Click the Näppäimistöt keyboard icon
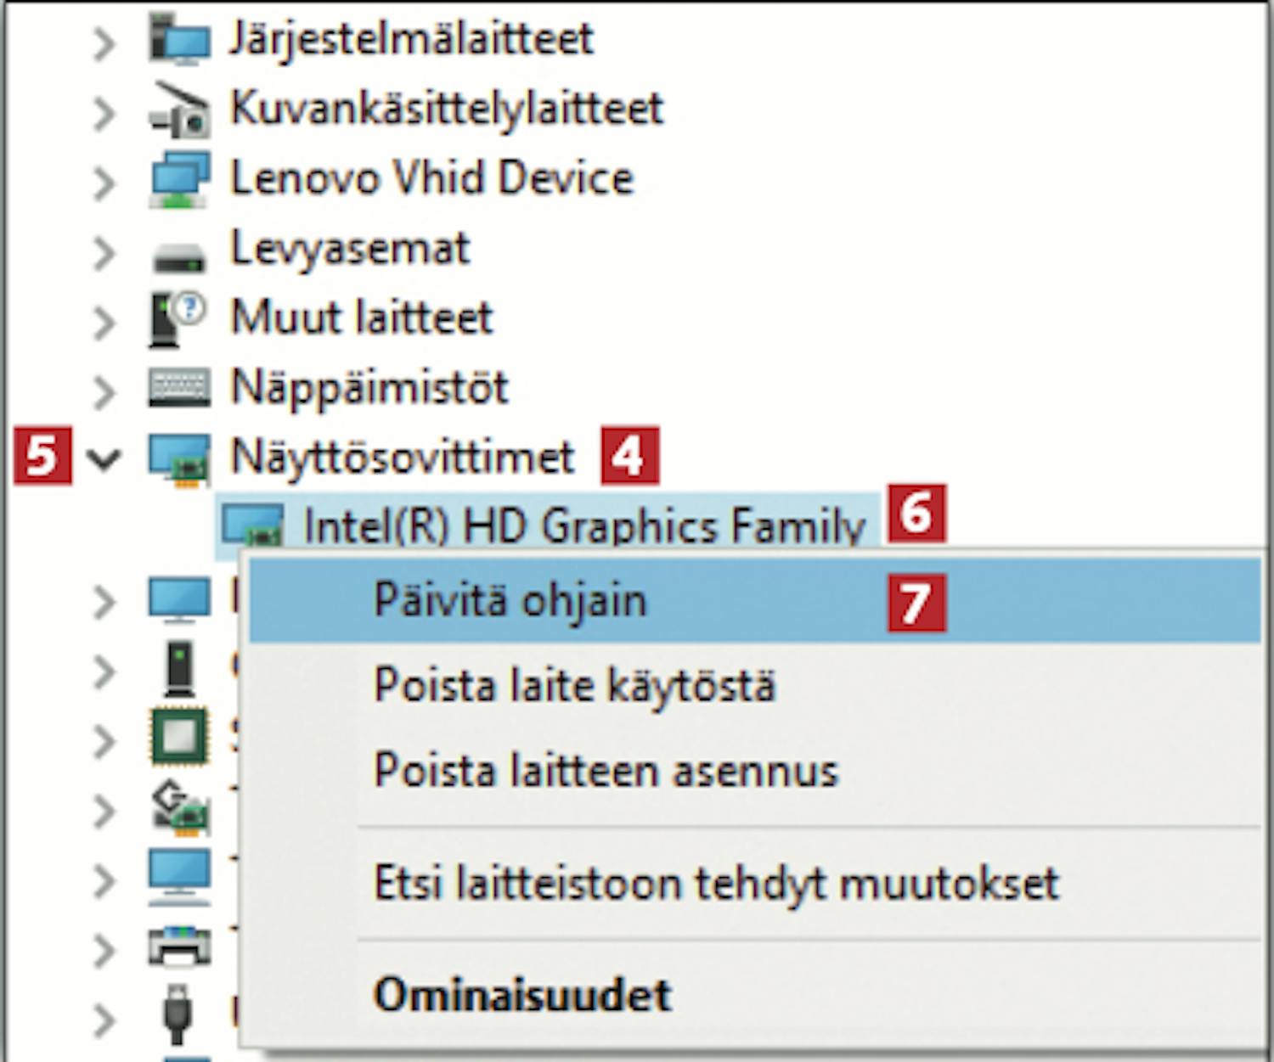 tap(179, 389)
